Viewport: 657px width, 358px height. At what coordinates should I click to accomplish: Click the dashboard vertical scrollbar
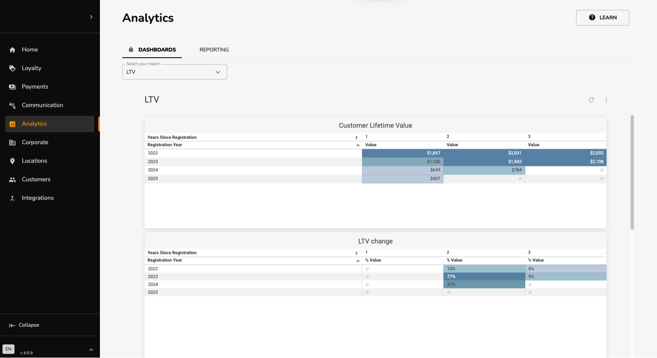pyautogui.click(x=632, y=172)
